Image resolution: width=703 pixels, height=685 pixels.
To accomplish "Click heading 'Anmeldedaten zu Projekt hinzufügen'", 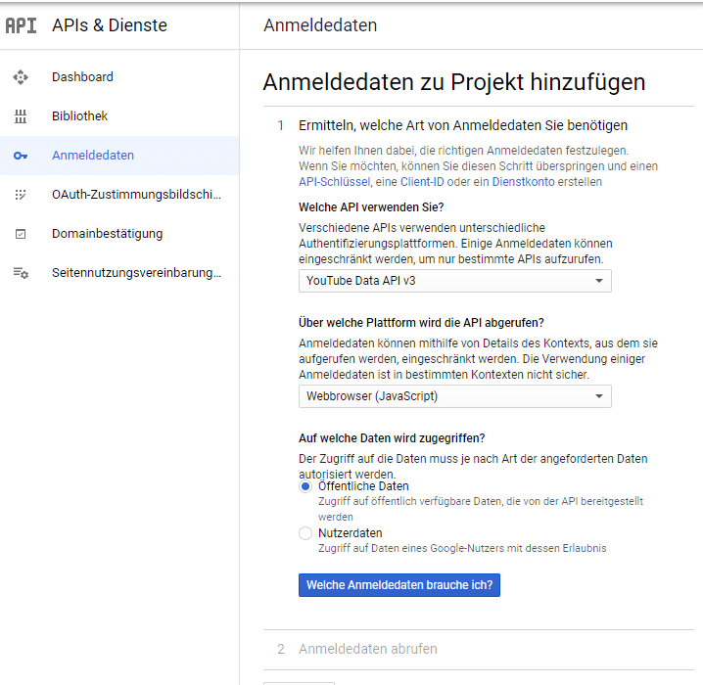I will click(454, 82).
